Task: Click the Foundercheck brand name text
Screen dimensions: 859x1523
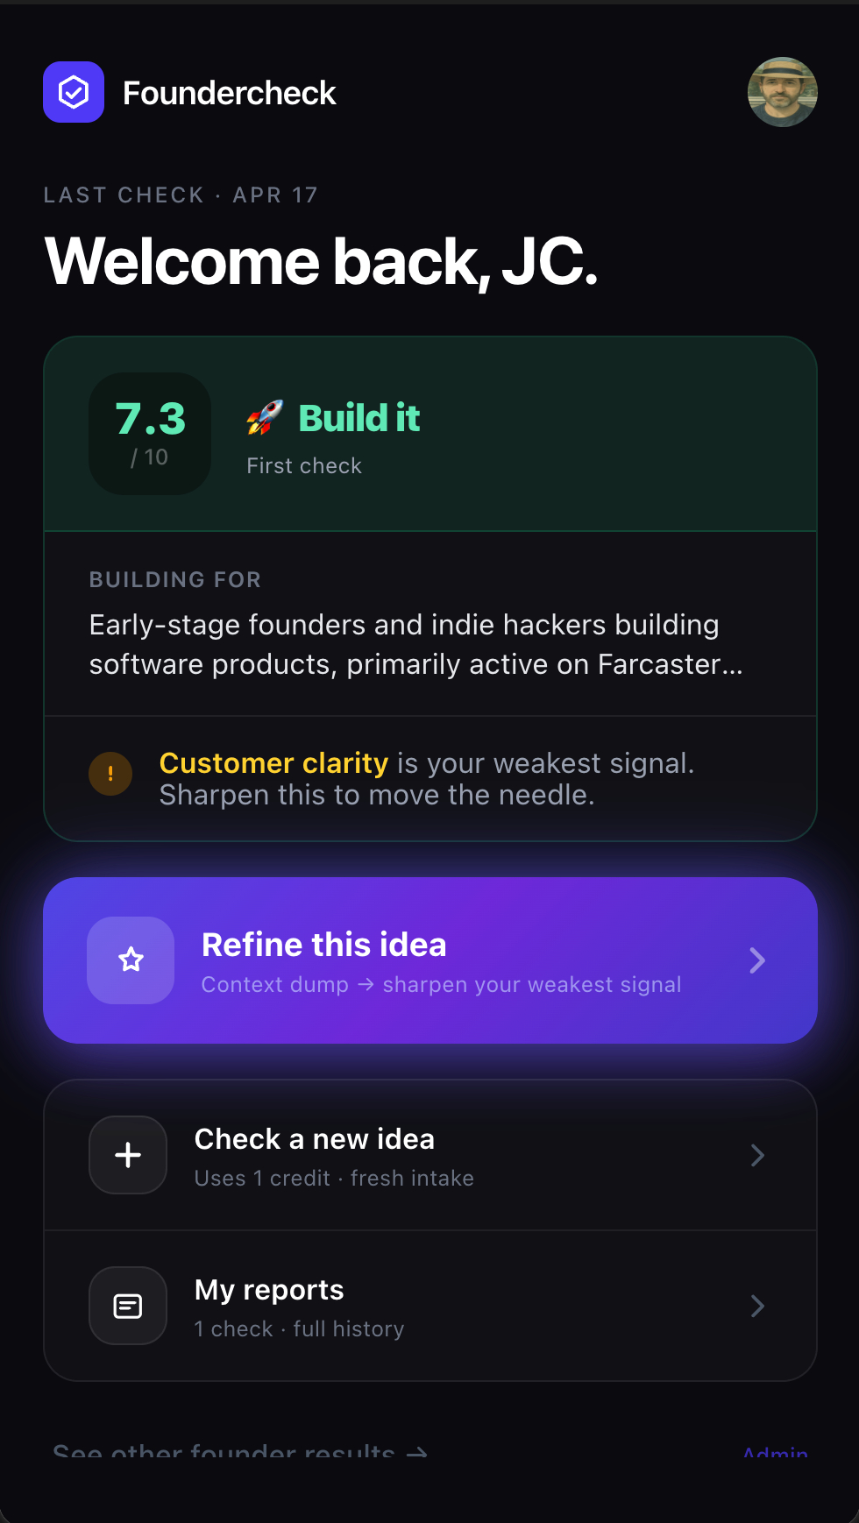Action: point(229,93)
